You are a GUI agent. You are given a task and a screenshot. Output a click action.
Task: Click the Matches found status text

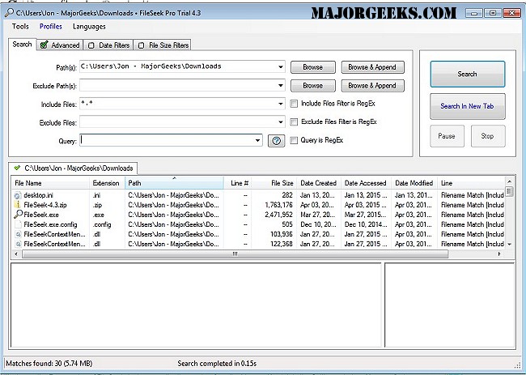coord(49,363)
